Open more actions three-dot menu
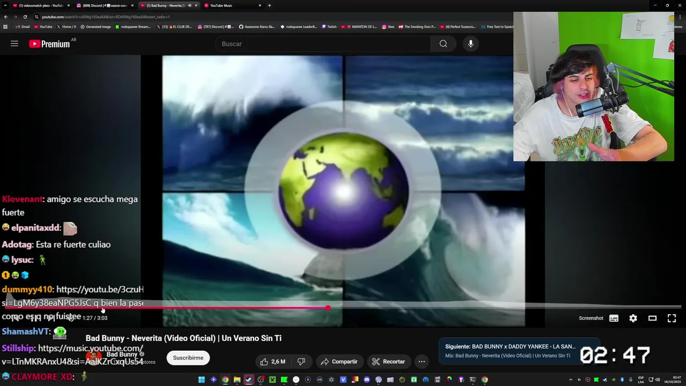 click(x=422, y=361)
